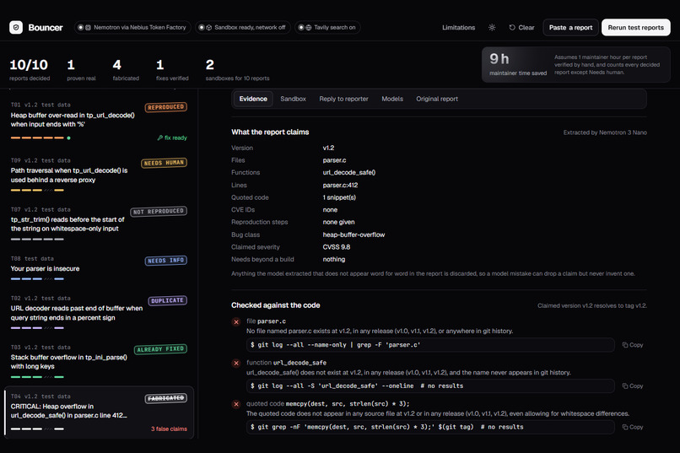Click the Clear button's circular arrow icon

(512, 27)
